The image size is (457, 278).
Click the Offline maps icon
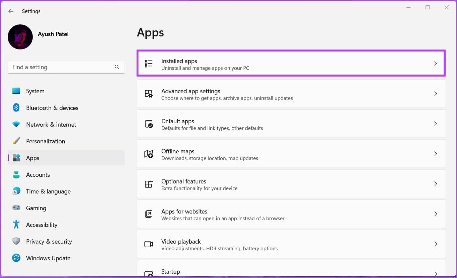(149, 154)
